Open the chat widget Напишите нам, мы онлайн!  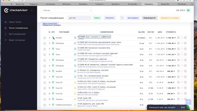tap(168, 107)
